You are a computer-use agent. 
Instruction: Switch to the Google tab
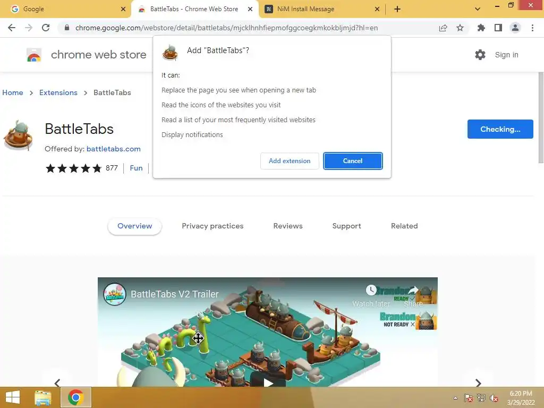point(66,9)
